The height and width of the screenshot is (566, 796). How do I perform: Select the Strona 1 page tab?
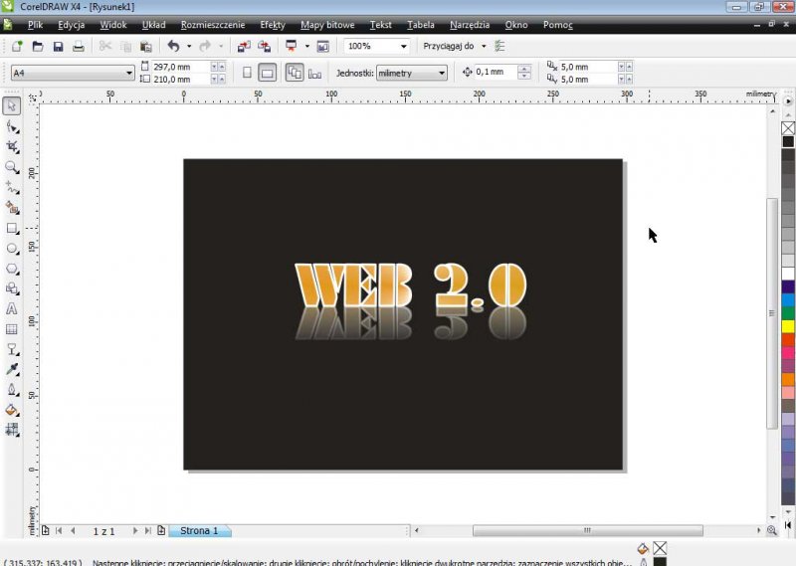pos(198,531)
